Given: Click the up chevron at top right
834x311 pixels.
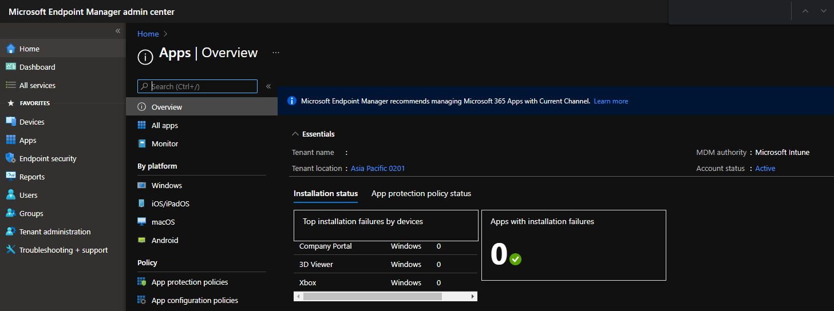Looking at the screenshot, I should [x=805, y=11].
